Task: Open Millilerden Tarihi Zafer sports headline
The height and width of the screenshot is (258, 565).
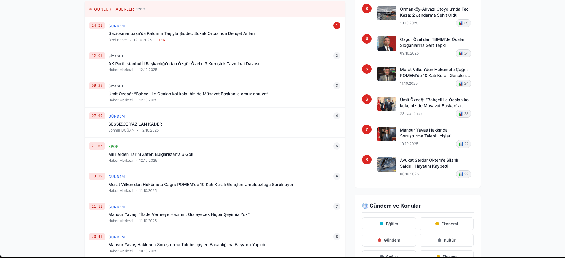Action: click(x=151, y=154)
